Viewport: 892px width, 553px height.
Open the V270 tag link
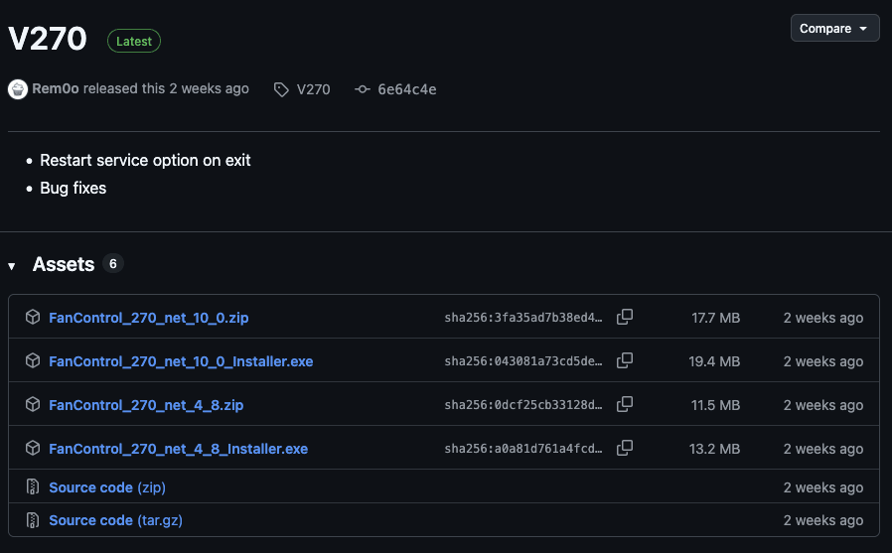pyautogui.click(x=314, y=89)
